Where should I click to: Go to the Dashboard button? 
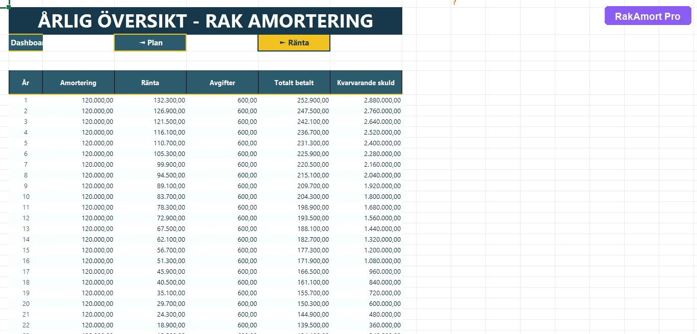tap(26, 43)
